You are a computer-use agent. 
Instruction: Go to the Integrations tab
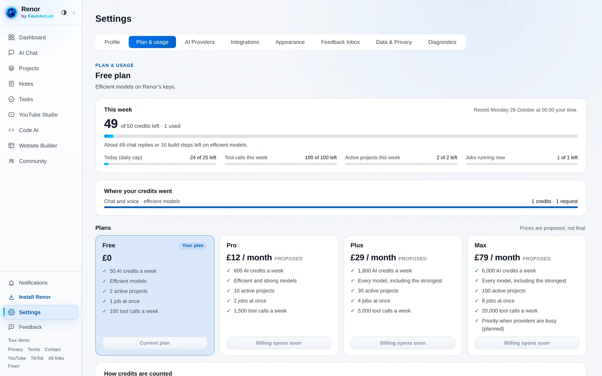click(x=245, y=42)
